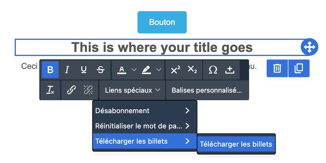Viewport: 326px width, 163px height.
Task: Toggle italic formatting
Action: [x=67, y=69]
